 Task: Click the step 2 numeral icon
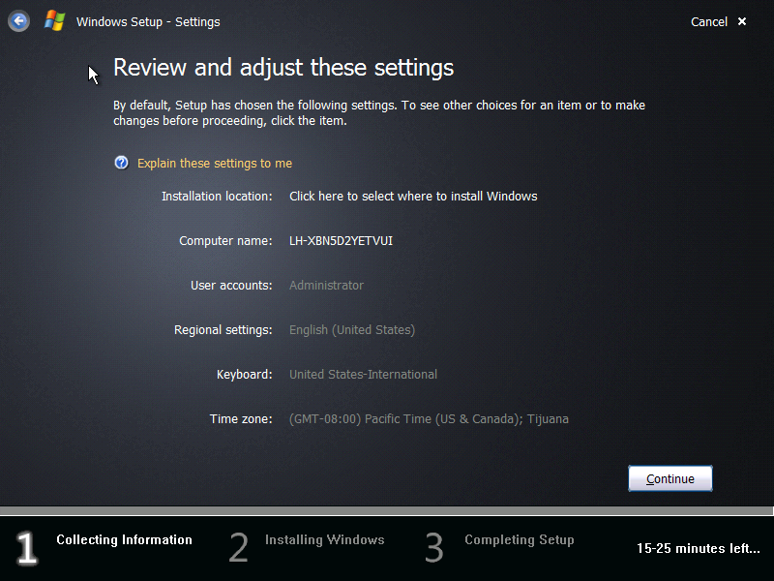point(238,548)
